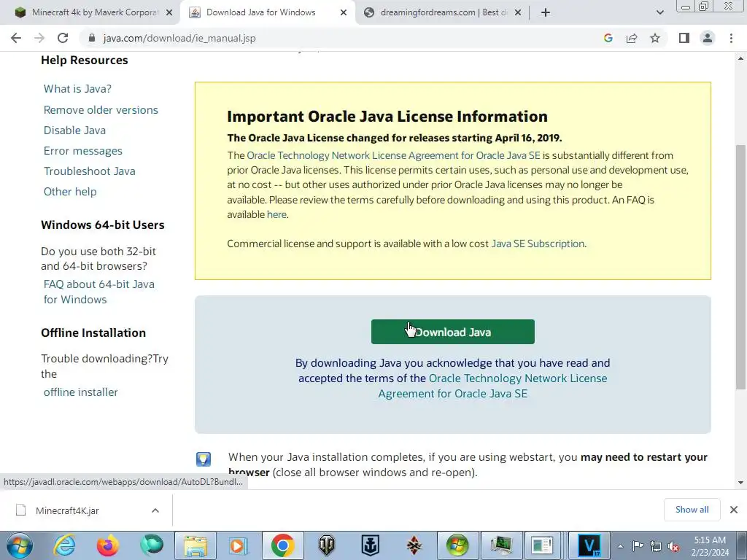747x560 pixels.
Task: Launch Internet Explorer from taskbar
Action: pos(64,545)
